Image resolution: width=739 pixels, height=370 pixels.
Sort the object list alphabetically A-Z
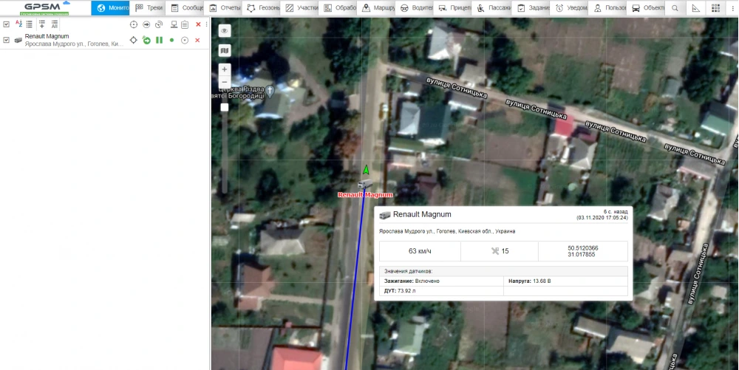pos(18,24)
